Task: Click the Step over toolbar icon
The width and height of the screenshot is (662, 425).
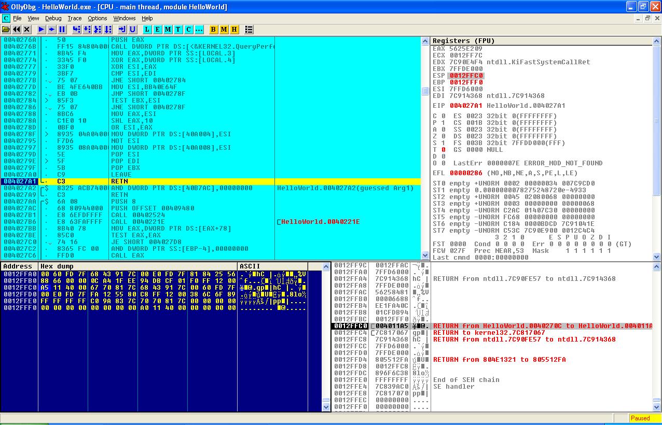Action: click(x=87, y=30)
